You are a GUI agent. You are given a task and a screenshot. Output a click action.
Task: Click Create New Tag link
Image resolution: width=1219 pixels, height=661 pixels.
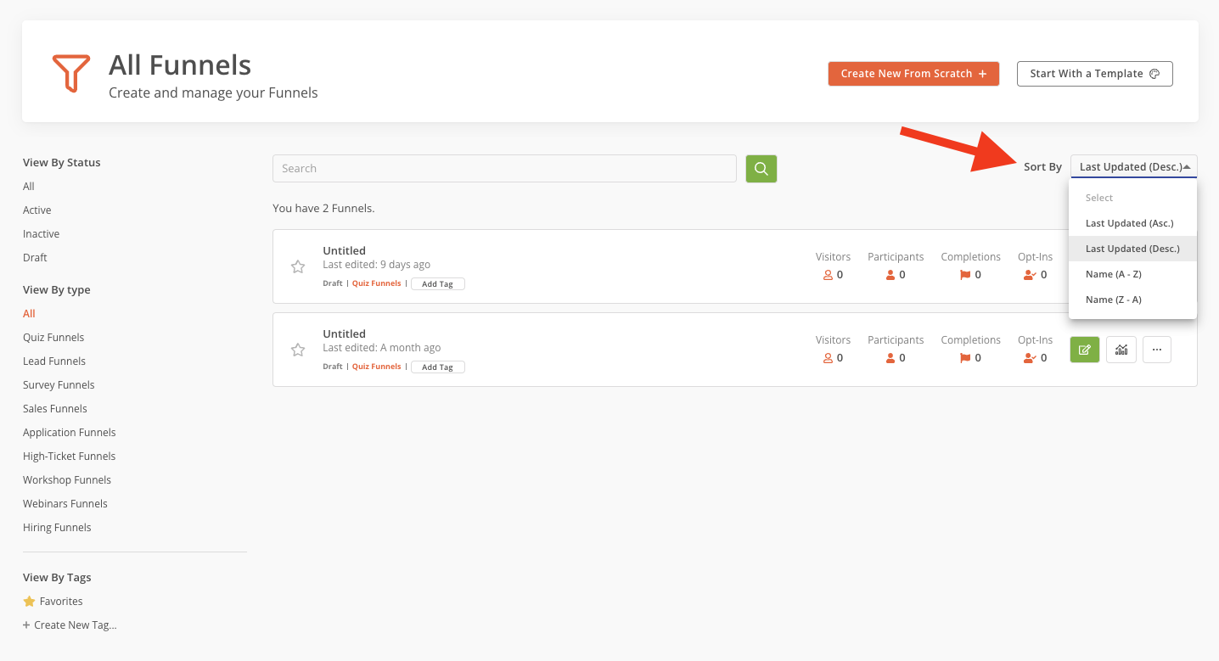point(70,625)
